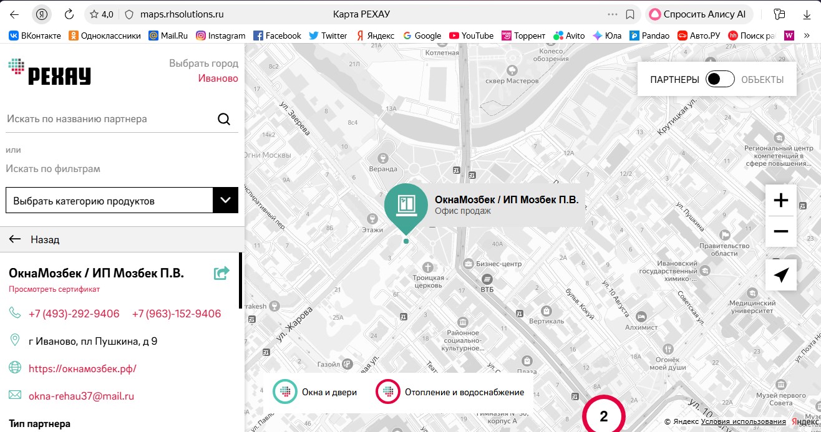Image resolution: width=821 pixels, height=432 pixels.
Task: Click Просмотреть сертификат link
Action: tap(54, 289)
